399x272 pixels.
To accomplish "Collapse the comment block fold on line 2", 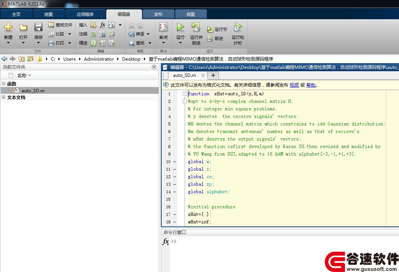I will (185, 101).
